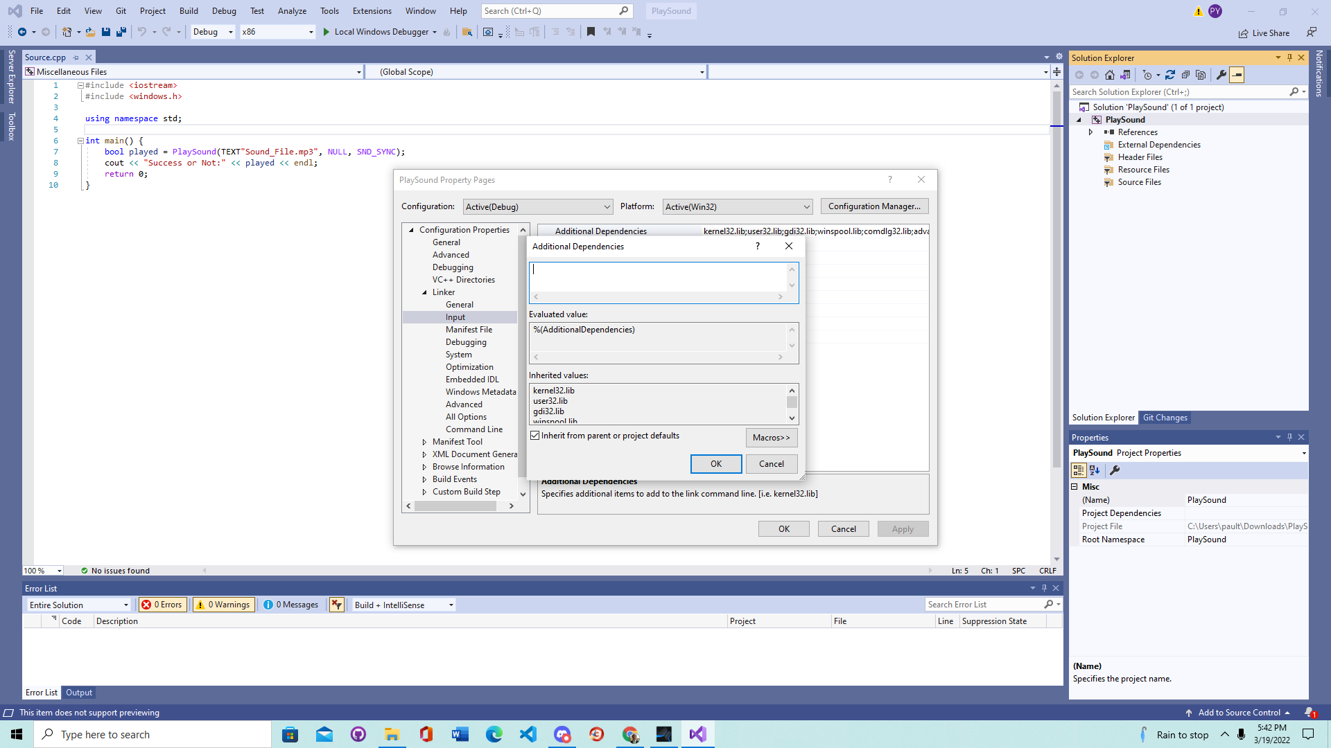The width and height of the screenshot is (1331, 748).
Task: Open the Configuration Active(Debug) dropdown
Action: point(538,206)
